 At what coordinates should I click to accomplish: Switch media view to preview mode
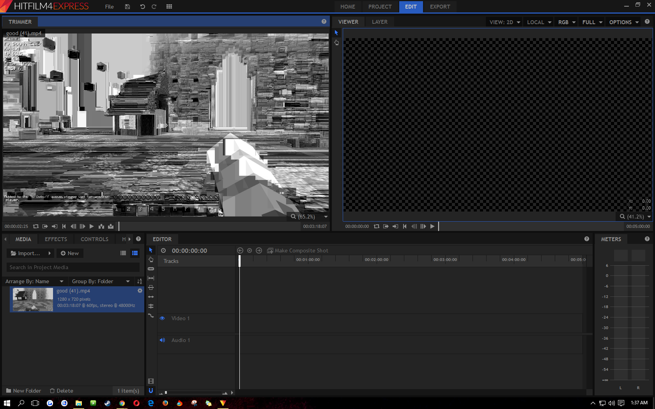coord(135,253)
